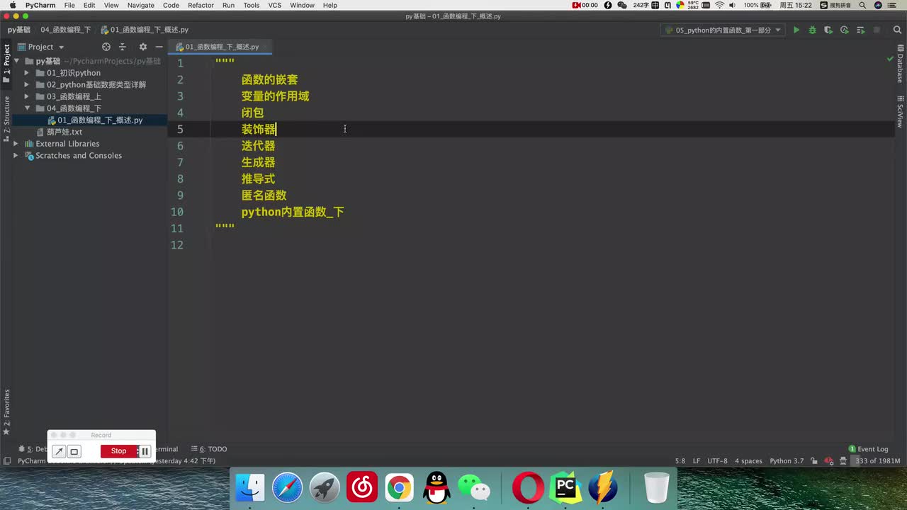Expand Scratches and Consoles node
This screenshot has width=907, height=510.
tap(16, 156)
